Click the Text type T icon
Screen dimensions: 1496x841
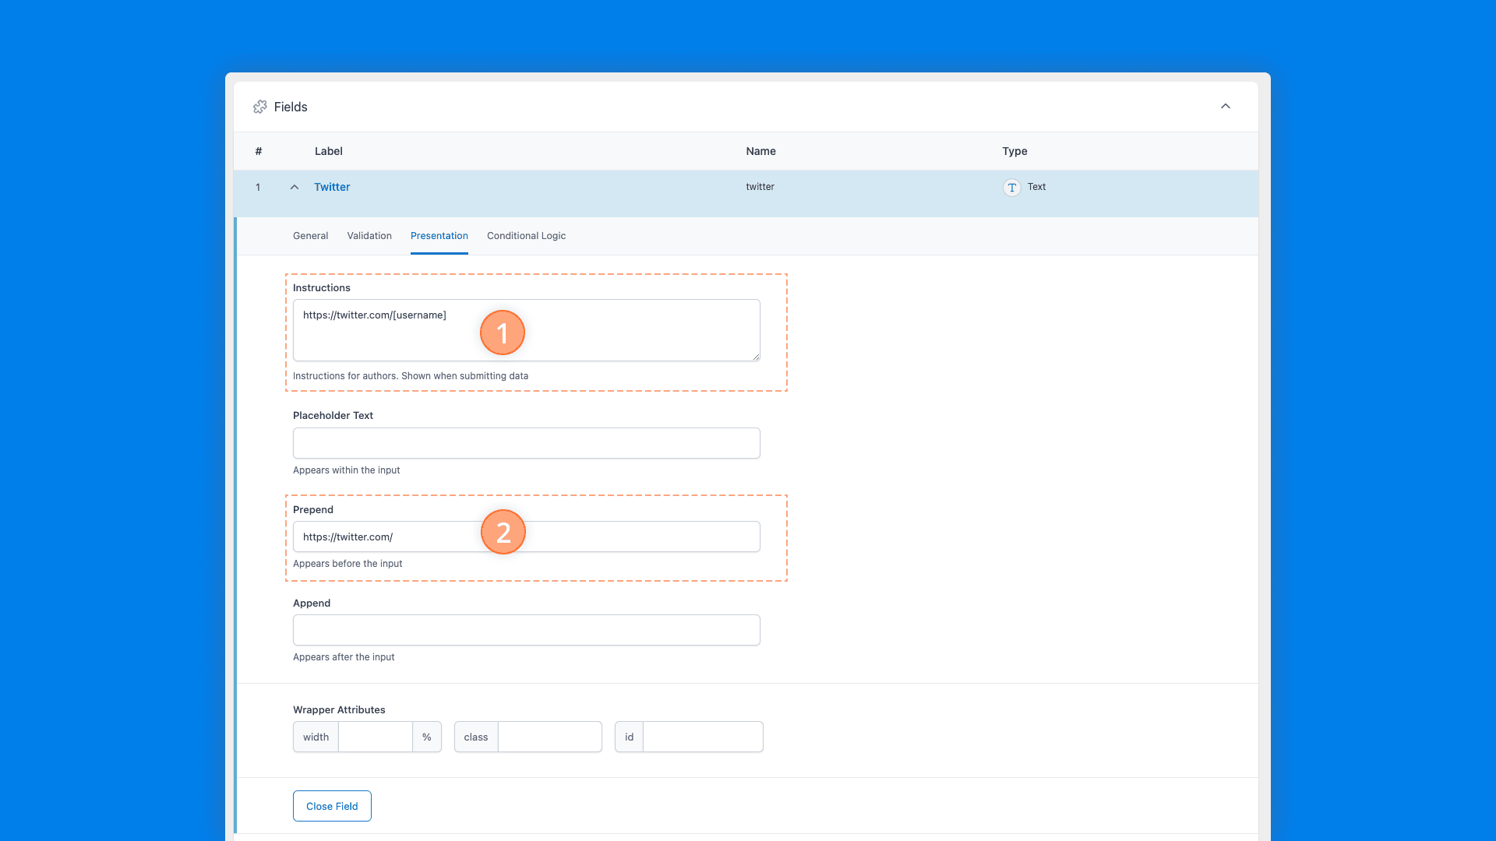click(x=1011, y=188)
